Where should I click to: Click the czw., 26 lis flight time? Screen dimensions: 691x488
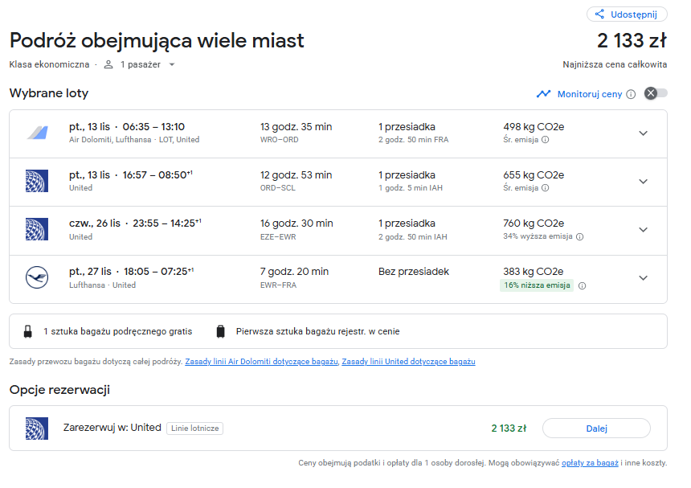coord(135,223)
